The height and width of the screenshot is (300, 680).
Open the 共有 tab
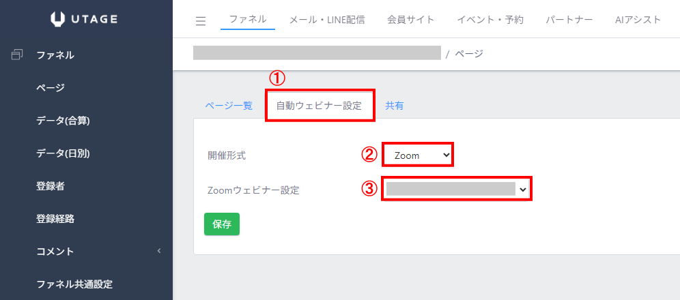pyautogui.click(x=394, y=106)
